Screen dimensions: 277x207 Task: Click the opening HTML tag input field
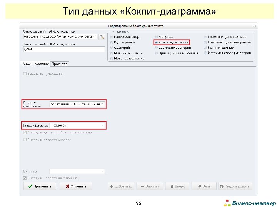(x=60, y=37)
